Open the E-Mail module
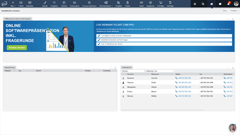This screenshot has height=135, width=240. (21, 4)
